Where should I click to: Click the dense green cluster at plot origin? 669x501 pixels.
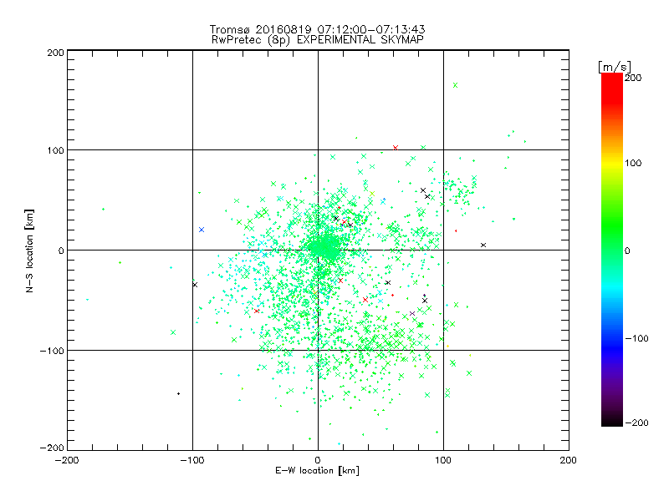[x=325, y=247]
